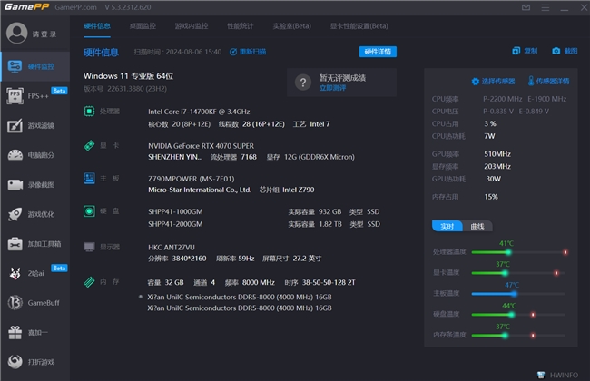
Task: Switch to 显卡性能设置(Beta) tab
Action: pyautogui.click(x=359, y=26)
